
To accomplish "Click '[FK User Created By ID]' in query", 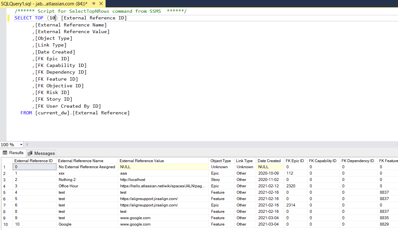I will pos(68,106).
